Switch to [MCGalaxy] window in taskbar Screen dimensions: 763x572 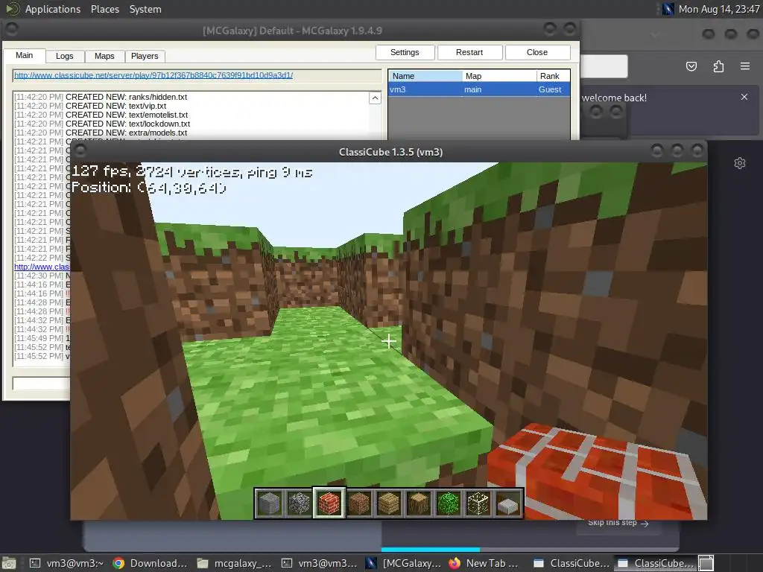click(x=404, y=563)
